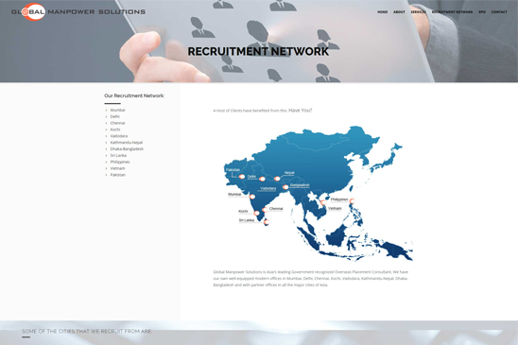This screenshot has width=518, height=345.
Task: Click the 'Global Manpower Solutions is Asia's leading' paragraph
Action: (311, 278)
